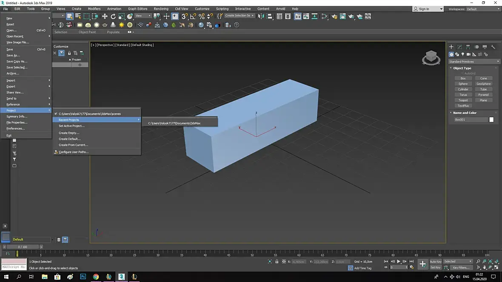The height and width of the screenshot is (282, 502).
Task: Open the Modify panel tab icon
Action: [459, 47]
